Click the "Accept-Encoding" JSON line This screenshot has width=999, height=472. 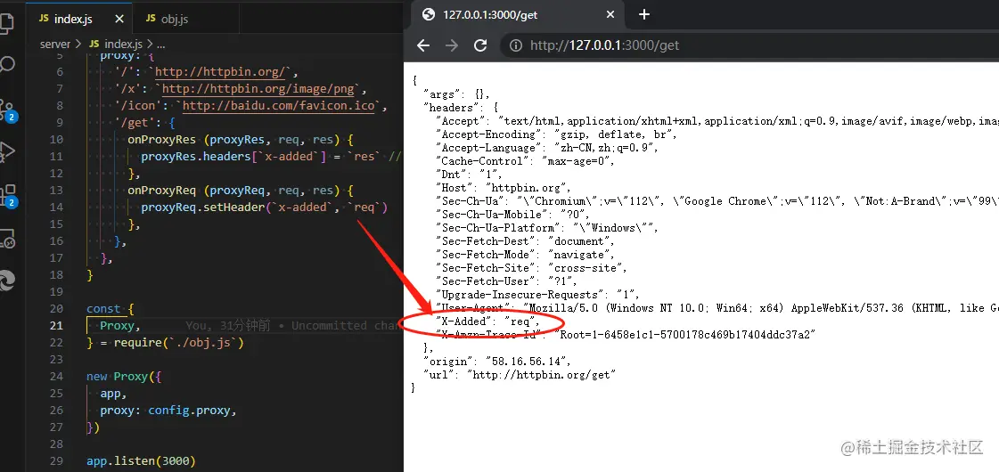(555, 134)
